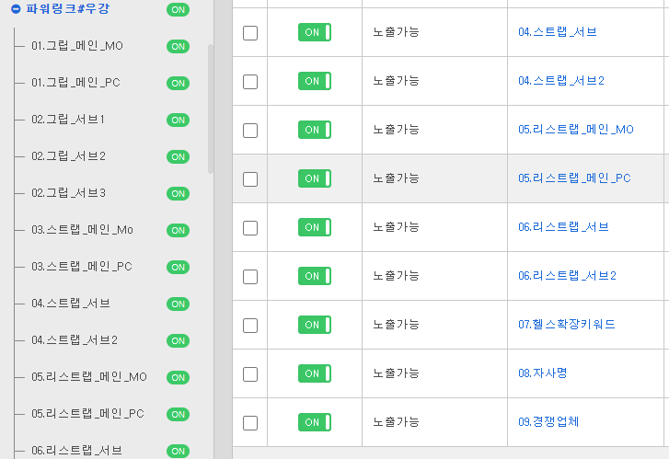Select 02.그럽_서브2 in the sidebar tree
Image resolution: width=669 pixels, height=459 pixels.
point(68,156)
